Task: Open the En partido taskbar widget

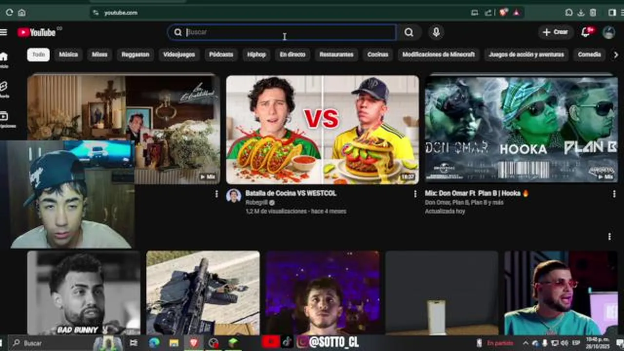Action: [496, 343]
